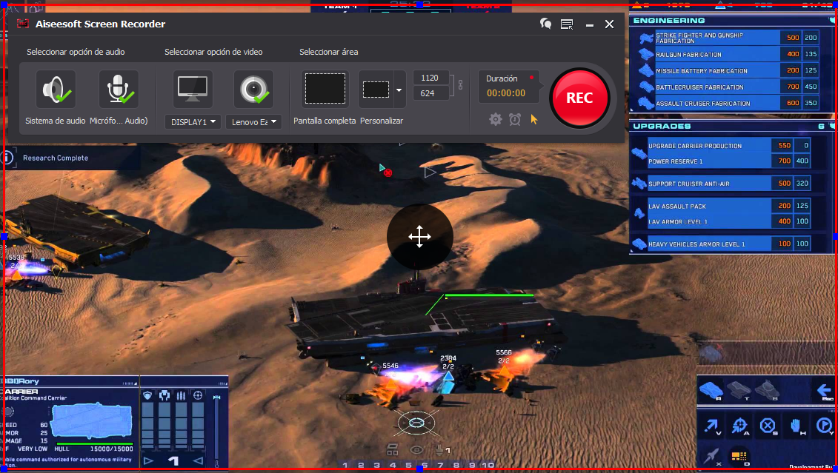Toggle the Sistema de audio speaker
Screen dimensions: 838x473
(56, 89)
